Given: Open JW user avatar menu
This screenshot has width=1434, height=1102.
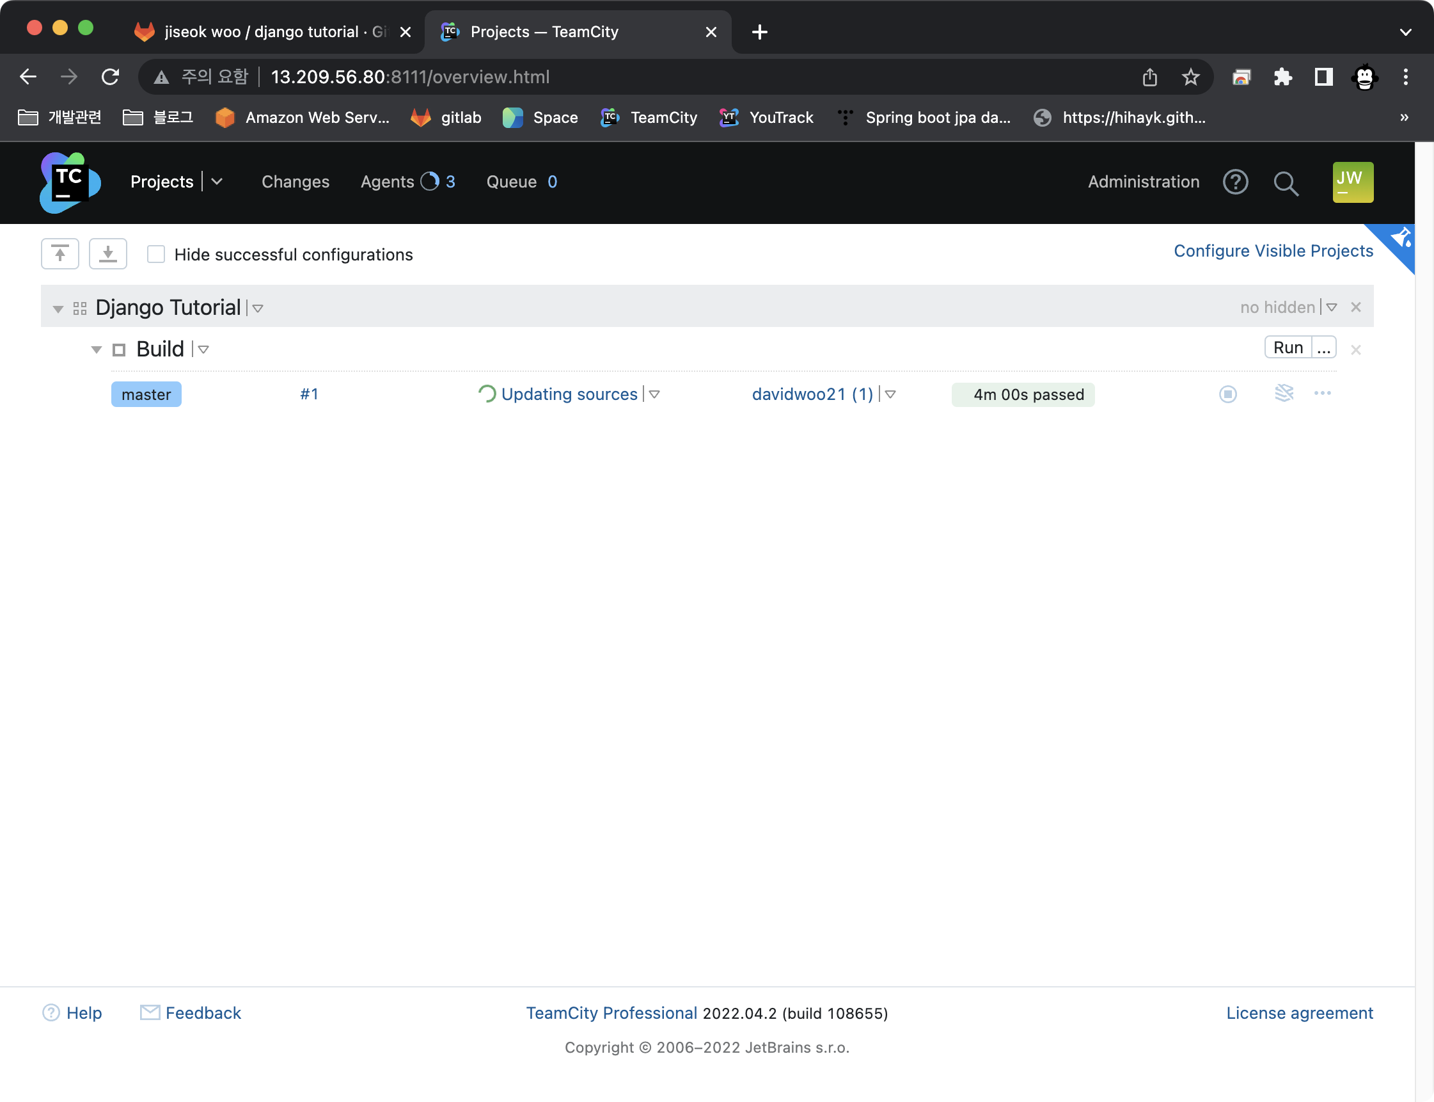Looking at the screenshot, I should (1353, 182).
